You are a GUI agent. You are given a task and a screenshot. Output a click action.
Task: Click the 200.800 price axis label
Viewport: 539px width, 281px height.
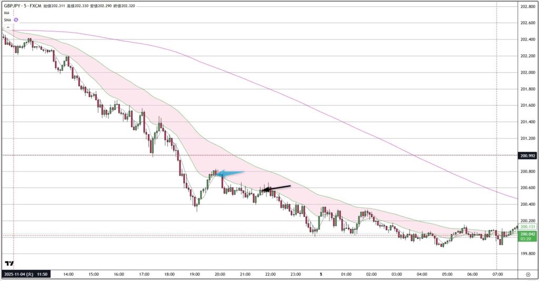pyautogui.click(x=527, y=172)
